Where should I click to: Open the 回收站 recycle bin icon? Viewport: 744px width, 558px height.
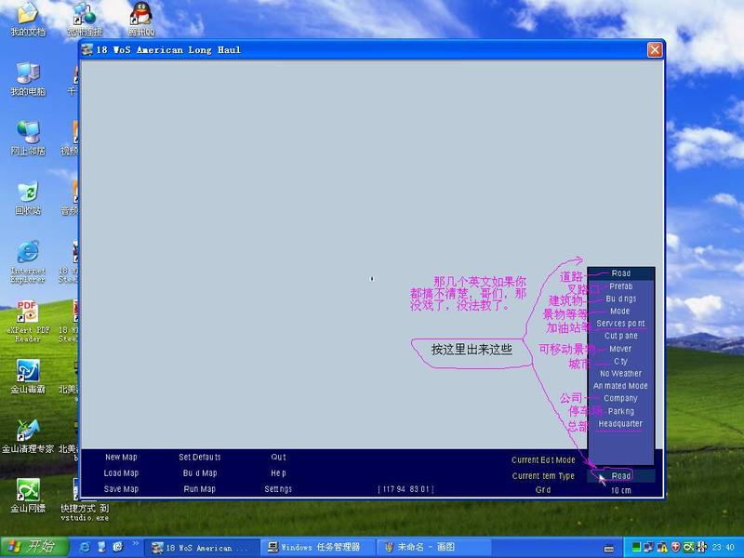[x=28, y=198]
